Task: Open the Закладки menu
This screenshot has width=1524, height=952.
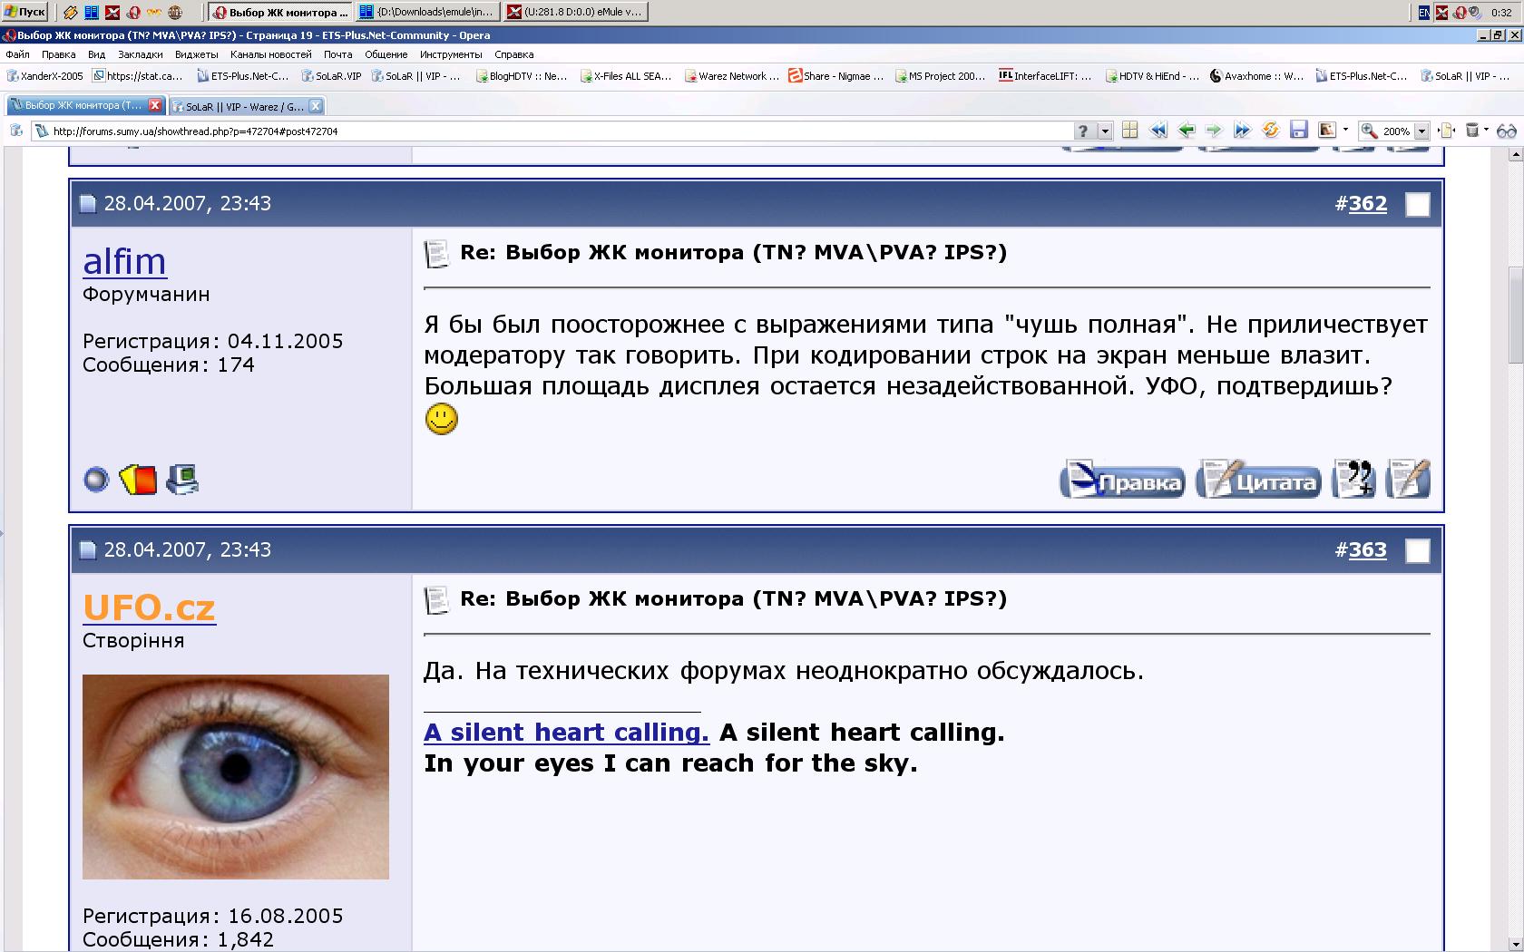Action: coord(140,54)
